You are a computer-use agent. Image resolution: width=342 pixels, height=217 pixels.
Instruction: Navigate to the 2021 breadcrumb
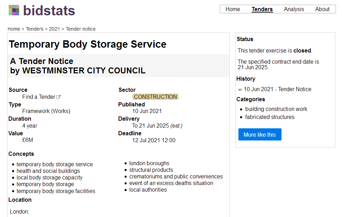54,29
